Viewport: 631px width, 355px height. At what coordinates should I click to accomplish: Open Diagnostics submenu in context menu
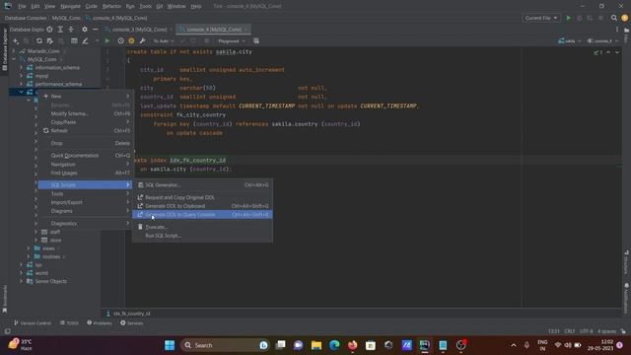click(x=86, y=224)
